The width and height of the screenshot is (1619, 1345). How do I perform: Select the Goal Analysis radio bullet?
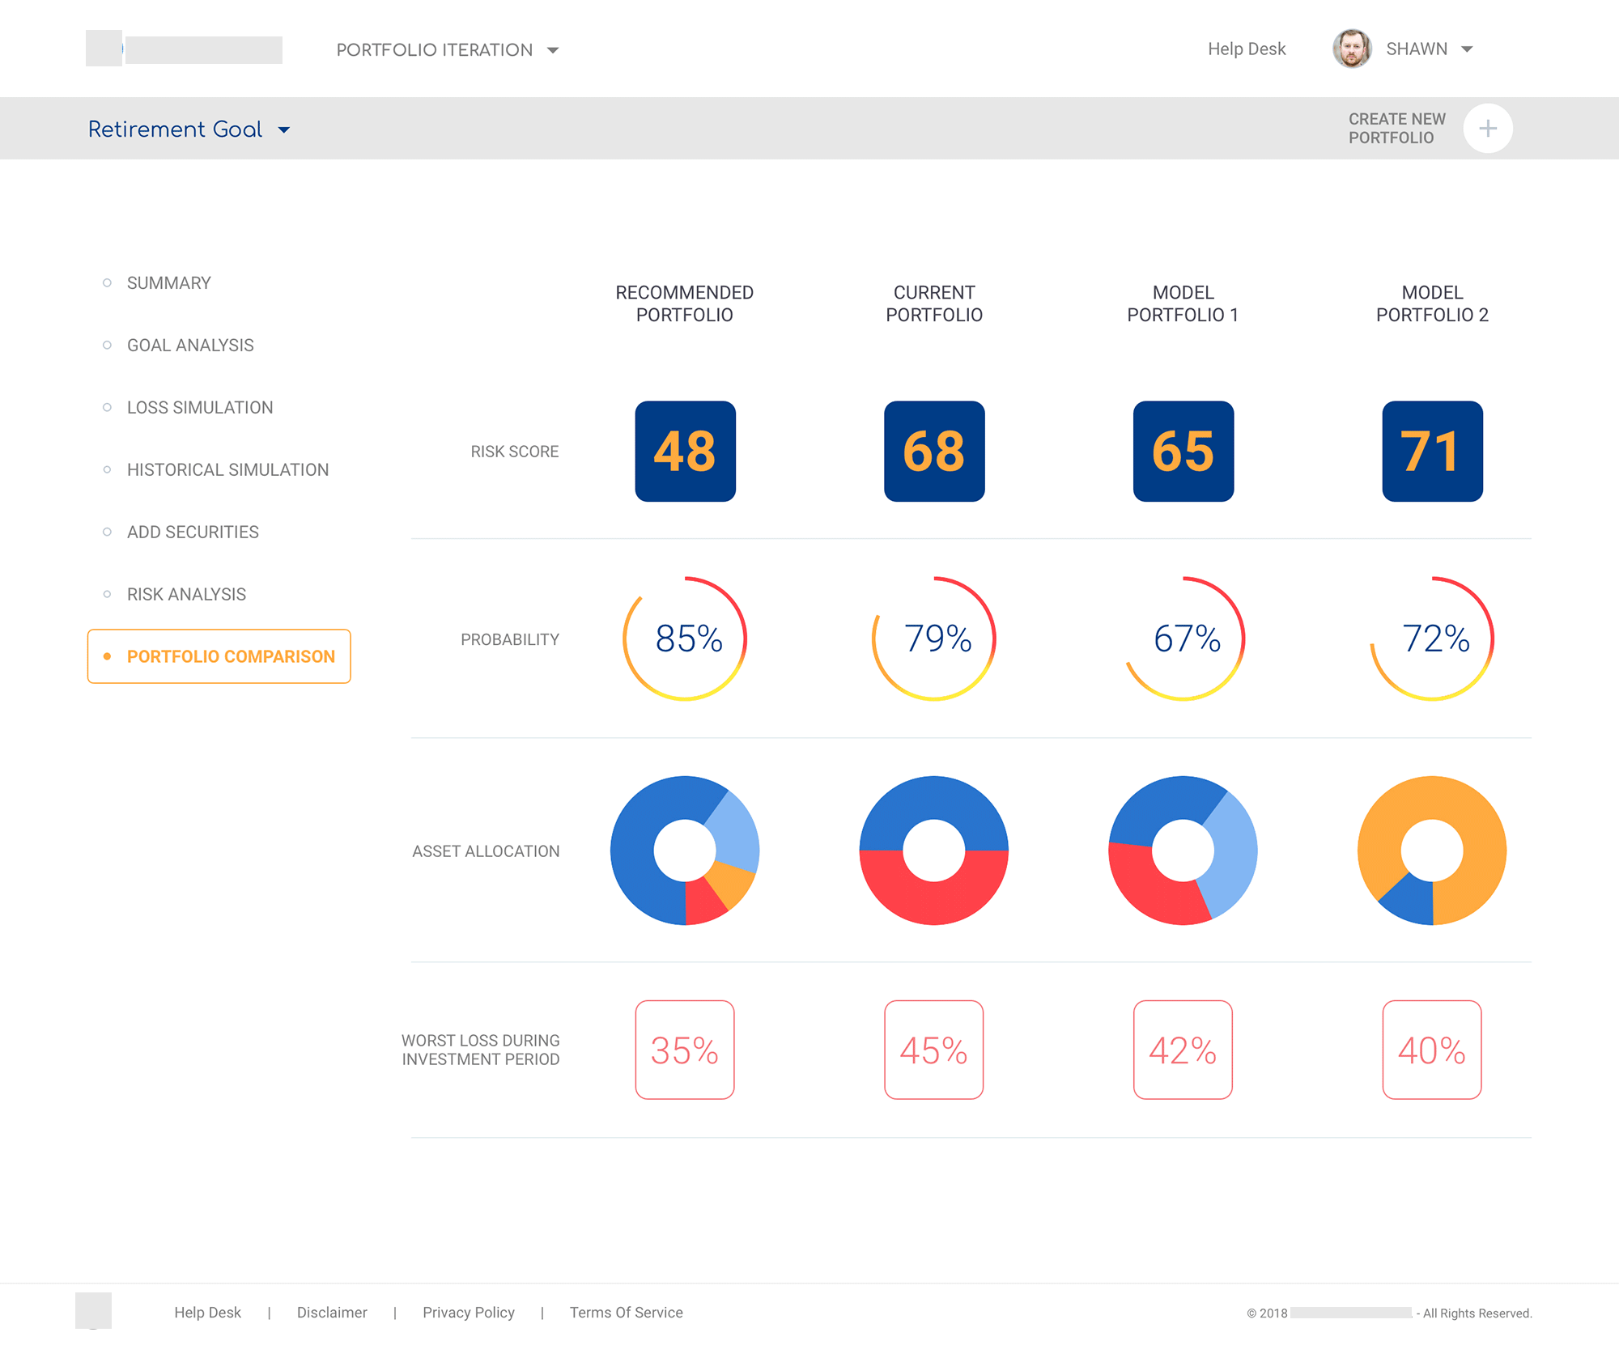click(x=106, y=344)
